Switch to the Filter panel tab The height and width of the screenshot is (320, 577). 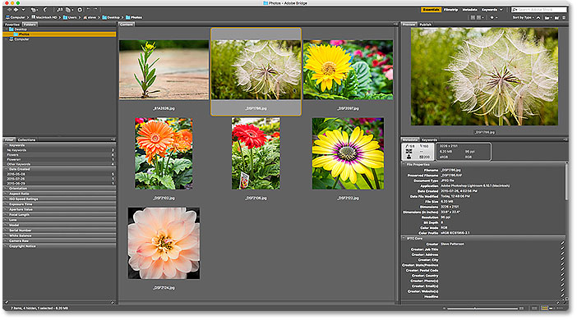click(x=9, y=140)
